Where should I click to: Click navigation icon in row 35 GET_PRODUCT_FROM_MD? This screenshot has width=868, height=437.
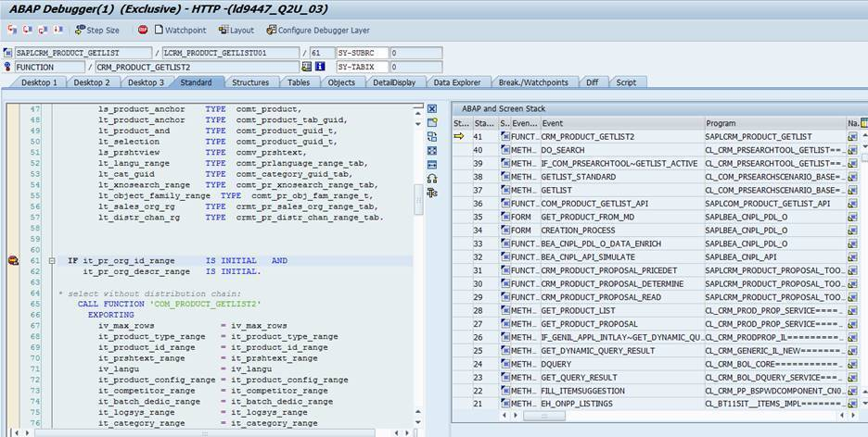pos(852,218)
